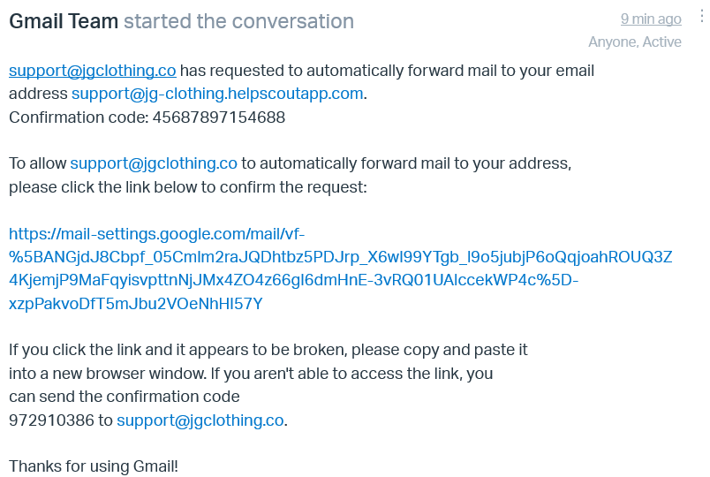Open the support@jg-clothing.helpscoutapp.com address link

pyautogui.click(x=217, y=94)
